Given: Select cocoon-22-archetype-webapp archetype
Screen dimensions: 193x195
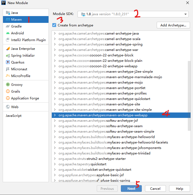Looking at the screenshot, I should point(121,66).
